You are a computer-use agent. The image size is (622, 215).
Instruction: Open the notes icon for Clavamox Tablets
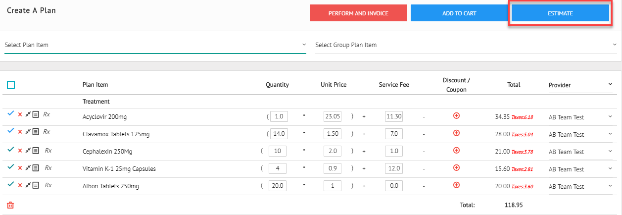pos(36,132)
